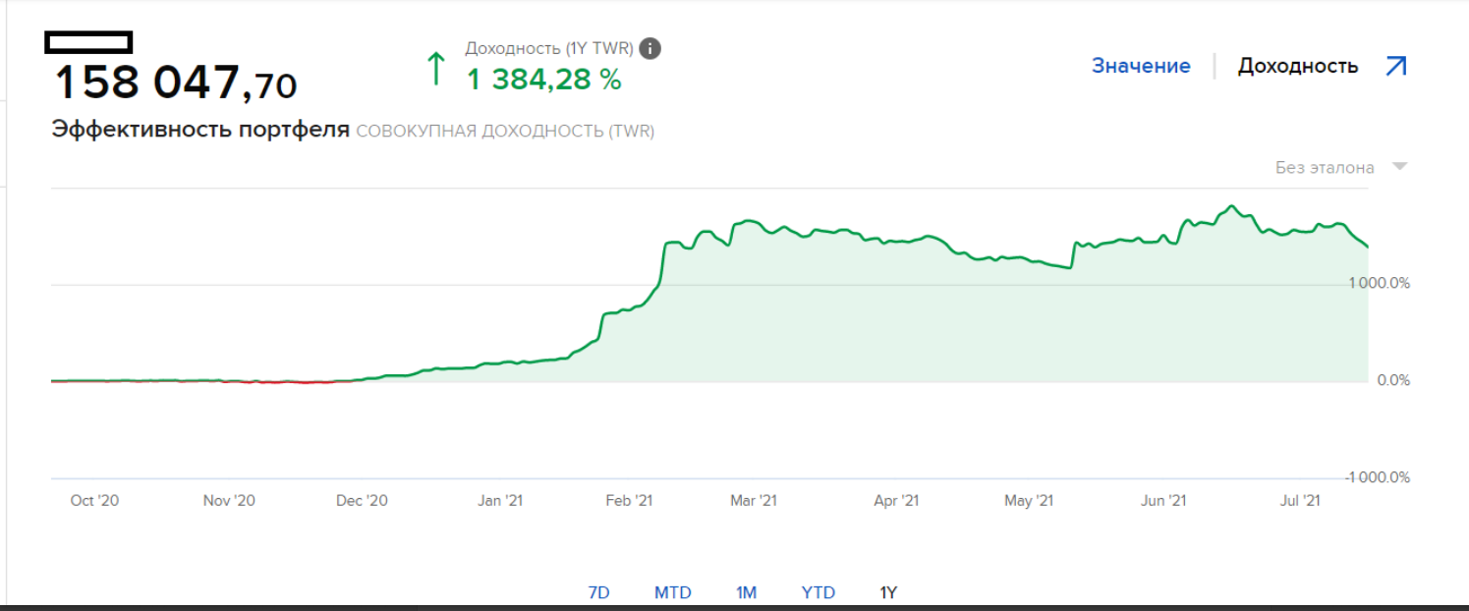Select the YTD time range
Image resolution: width=1469 pixels, height=611 pixels.
818,592
